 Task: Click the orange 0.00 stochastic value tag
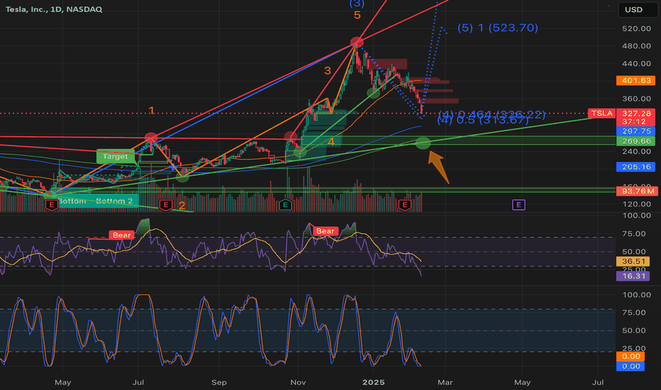click(x=631, y=356)
